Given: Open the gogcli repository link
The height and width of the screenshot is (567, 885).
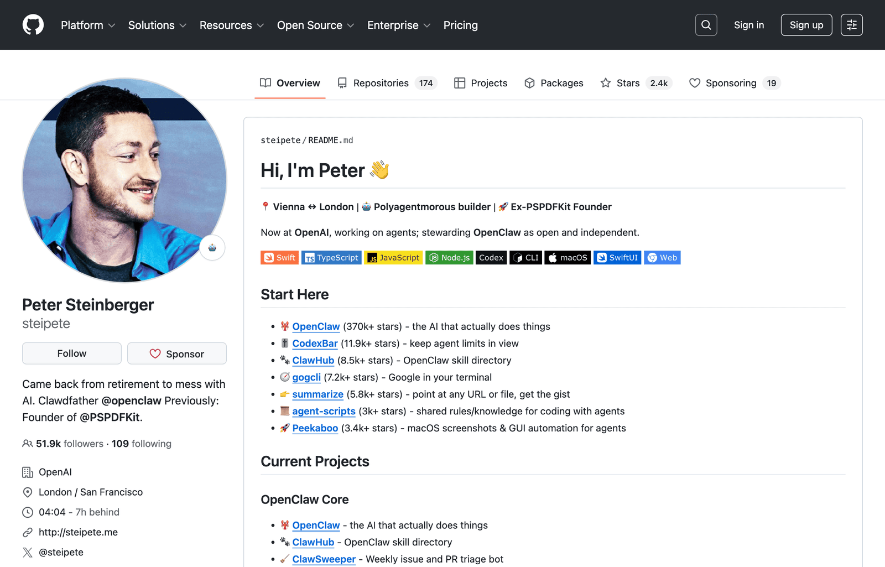Looking at the screenshot, I should coord(306,377).
